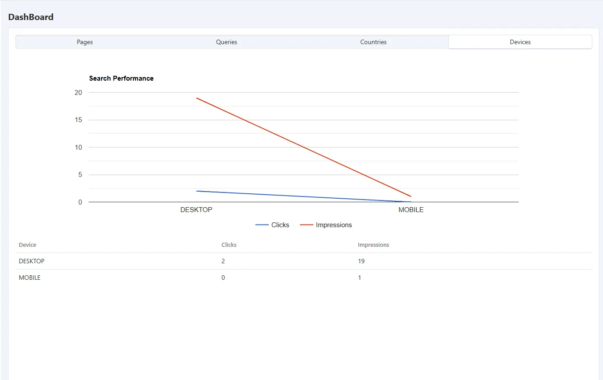
Task: Click the 10 label on the y-axis
Action: (x=78, y=147)
